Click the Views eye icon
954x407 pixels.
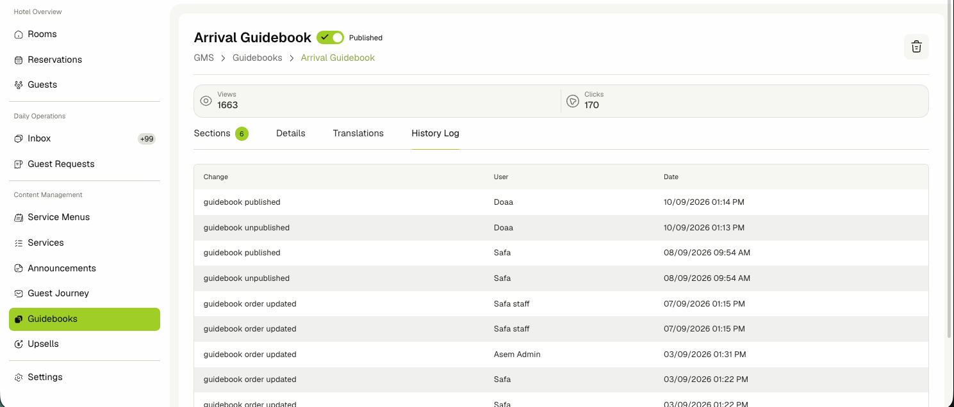(x=206, y=100)
